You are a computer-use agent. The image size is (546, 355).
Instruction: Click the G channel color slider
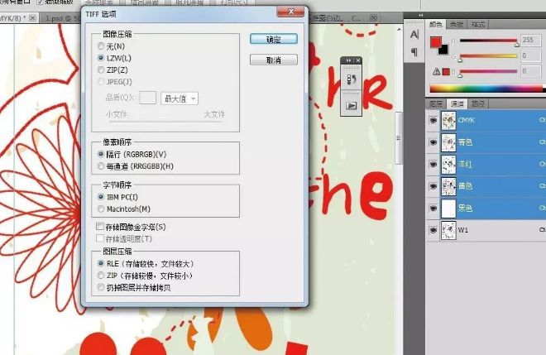488,56
